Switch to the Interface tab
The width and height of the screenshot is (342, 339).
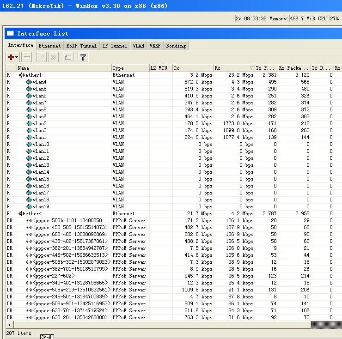point(20,45)
